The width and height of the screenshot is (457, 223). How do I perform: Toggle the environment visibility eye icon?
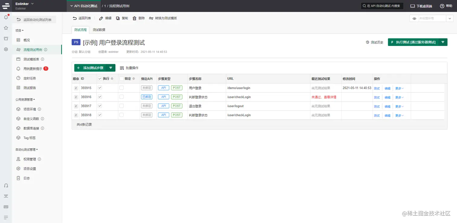(x=414, y=18)
